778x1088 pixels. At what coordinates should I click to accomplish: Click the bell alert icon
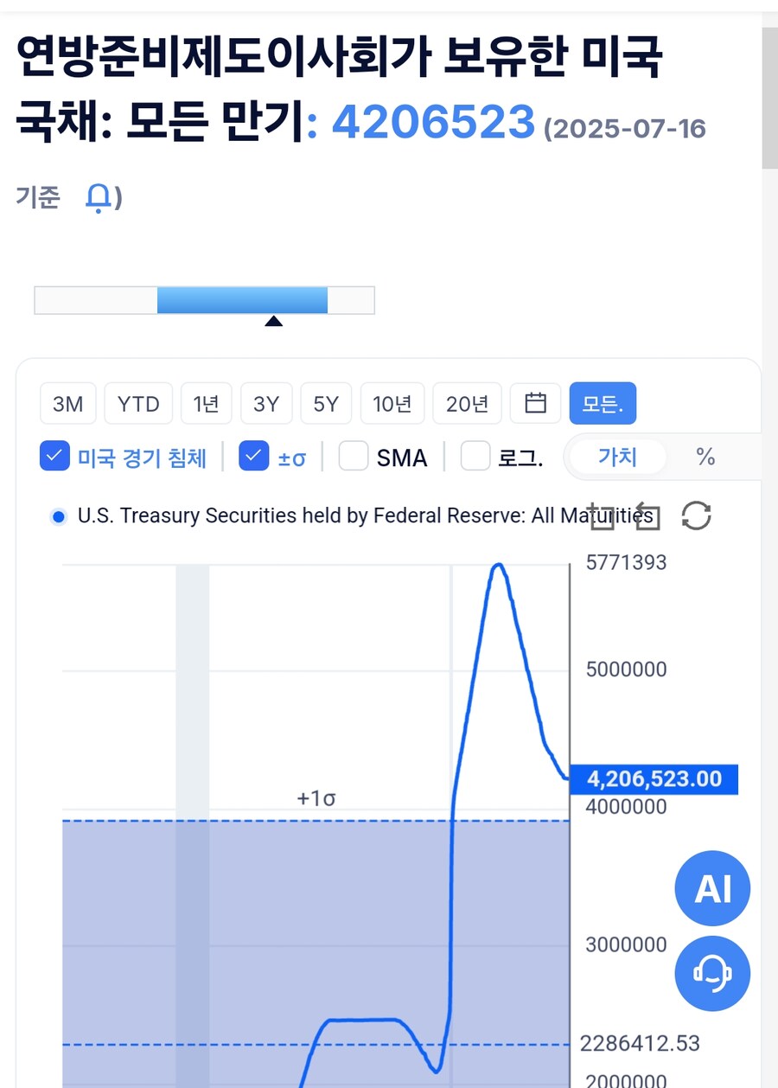(99, 199)
